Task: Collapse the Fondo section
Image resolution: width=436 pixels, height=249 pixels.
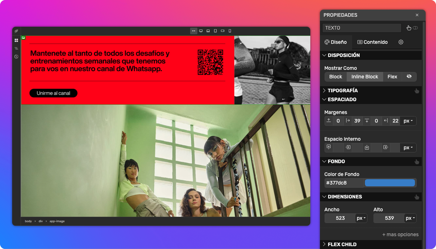Action: coord(371,161)
